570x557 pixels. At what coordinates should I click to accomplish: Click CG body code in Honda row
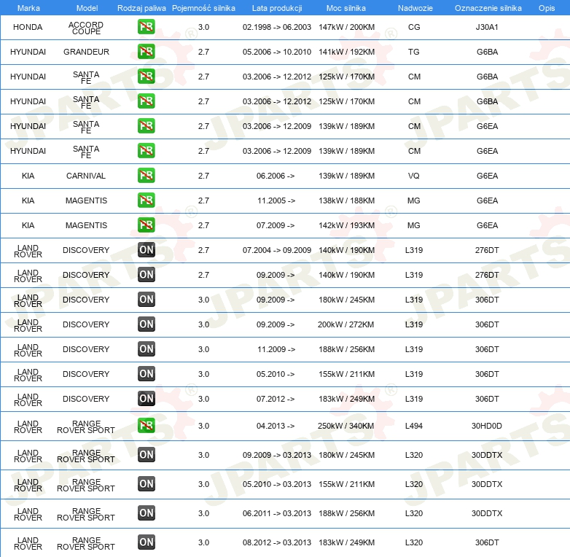414,27
